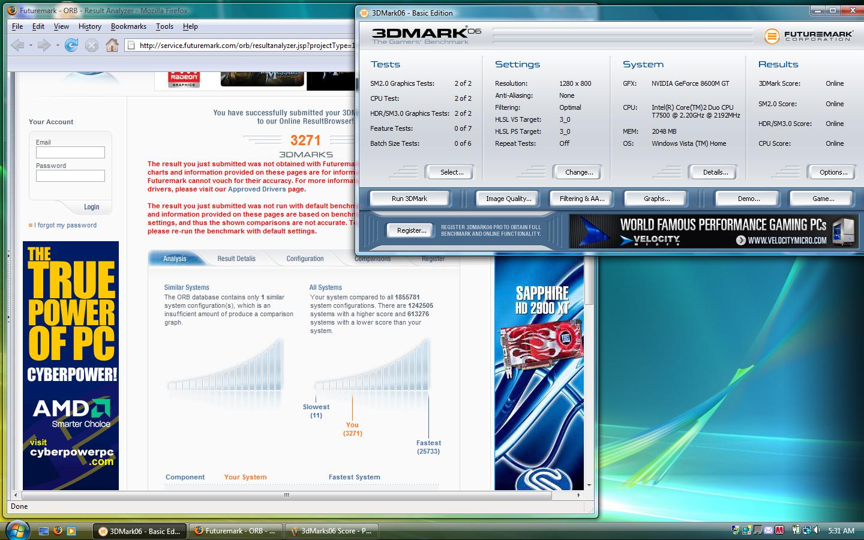
Task: Focus the Firefox URL address bar
Action: [x=240, y=45]
